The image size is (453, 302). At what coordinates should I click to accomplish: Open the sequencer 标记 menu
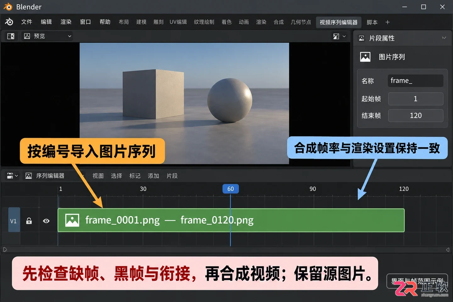(x=135, y=176)
